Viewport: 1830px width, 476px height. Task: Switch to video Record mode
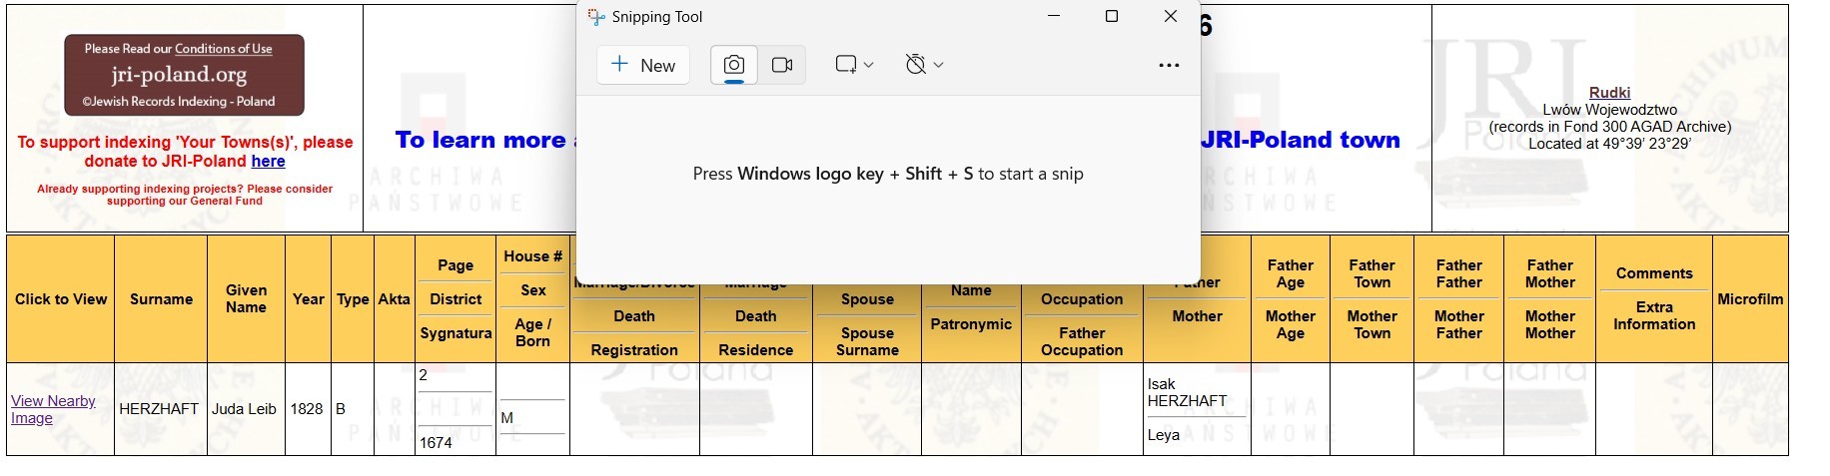[782, 66]
